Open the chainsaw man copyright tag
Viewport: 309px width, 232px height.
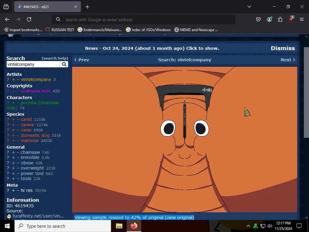[36, 91]
